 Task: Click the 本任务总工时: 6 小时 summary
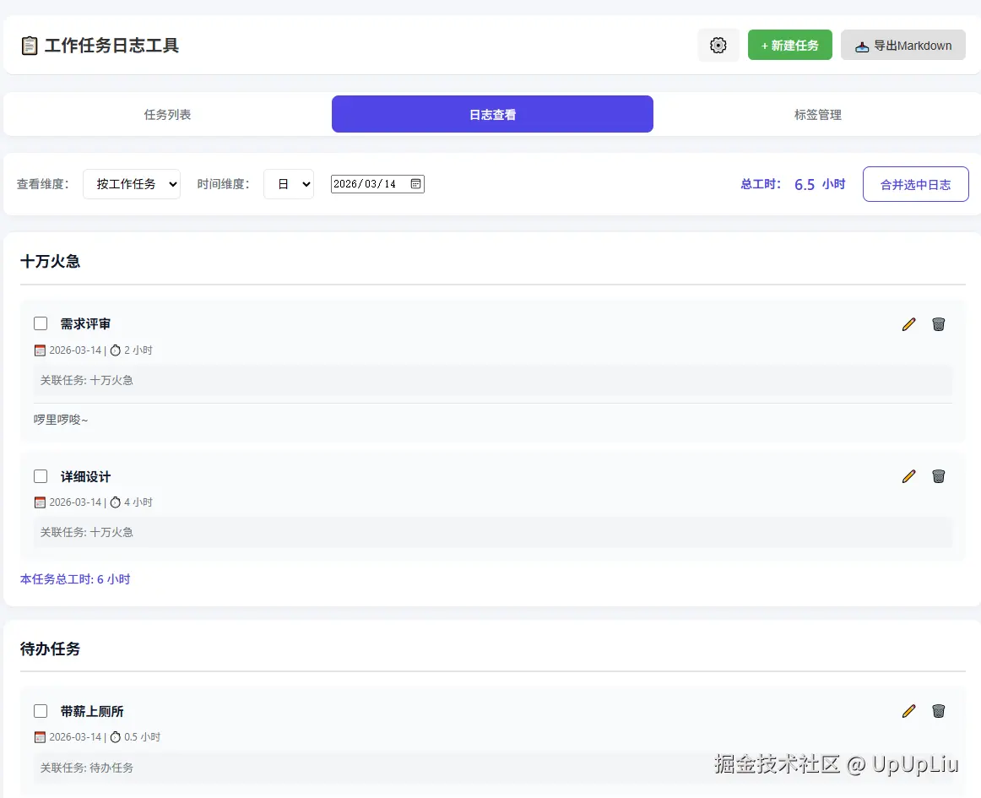coord(75,579)
